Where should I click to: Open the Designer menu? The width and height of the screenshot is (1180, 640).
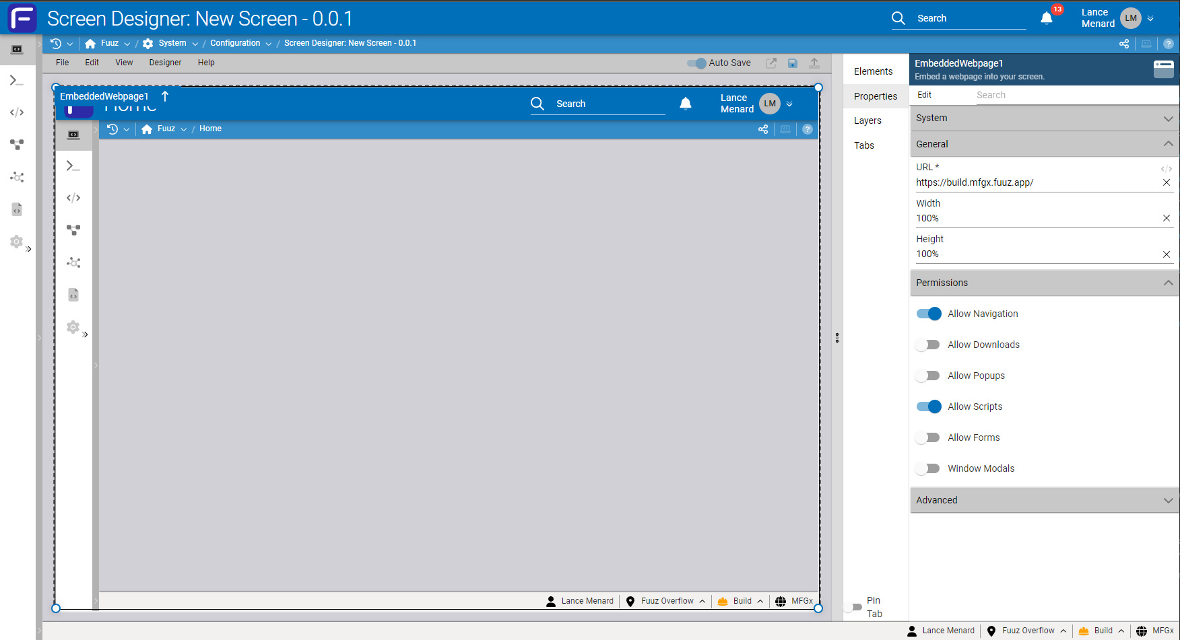tap(165, 63)
